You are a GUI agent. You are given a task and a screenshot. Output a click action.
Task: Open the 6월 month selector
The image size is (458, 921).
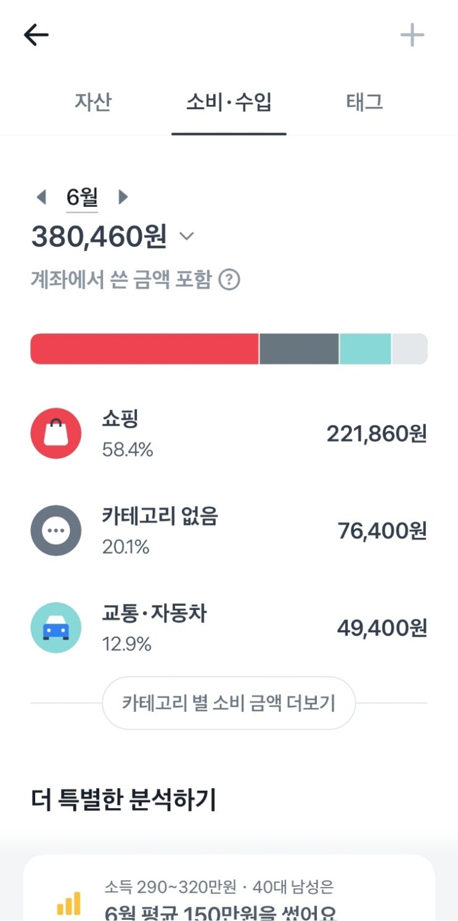tap(82, 197)
